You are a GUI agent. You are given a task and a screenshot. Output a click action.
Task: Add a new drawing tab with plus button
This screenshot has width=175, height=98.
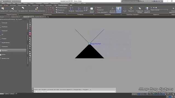tap(48, 17)
